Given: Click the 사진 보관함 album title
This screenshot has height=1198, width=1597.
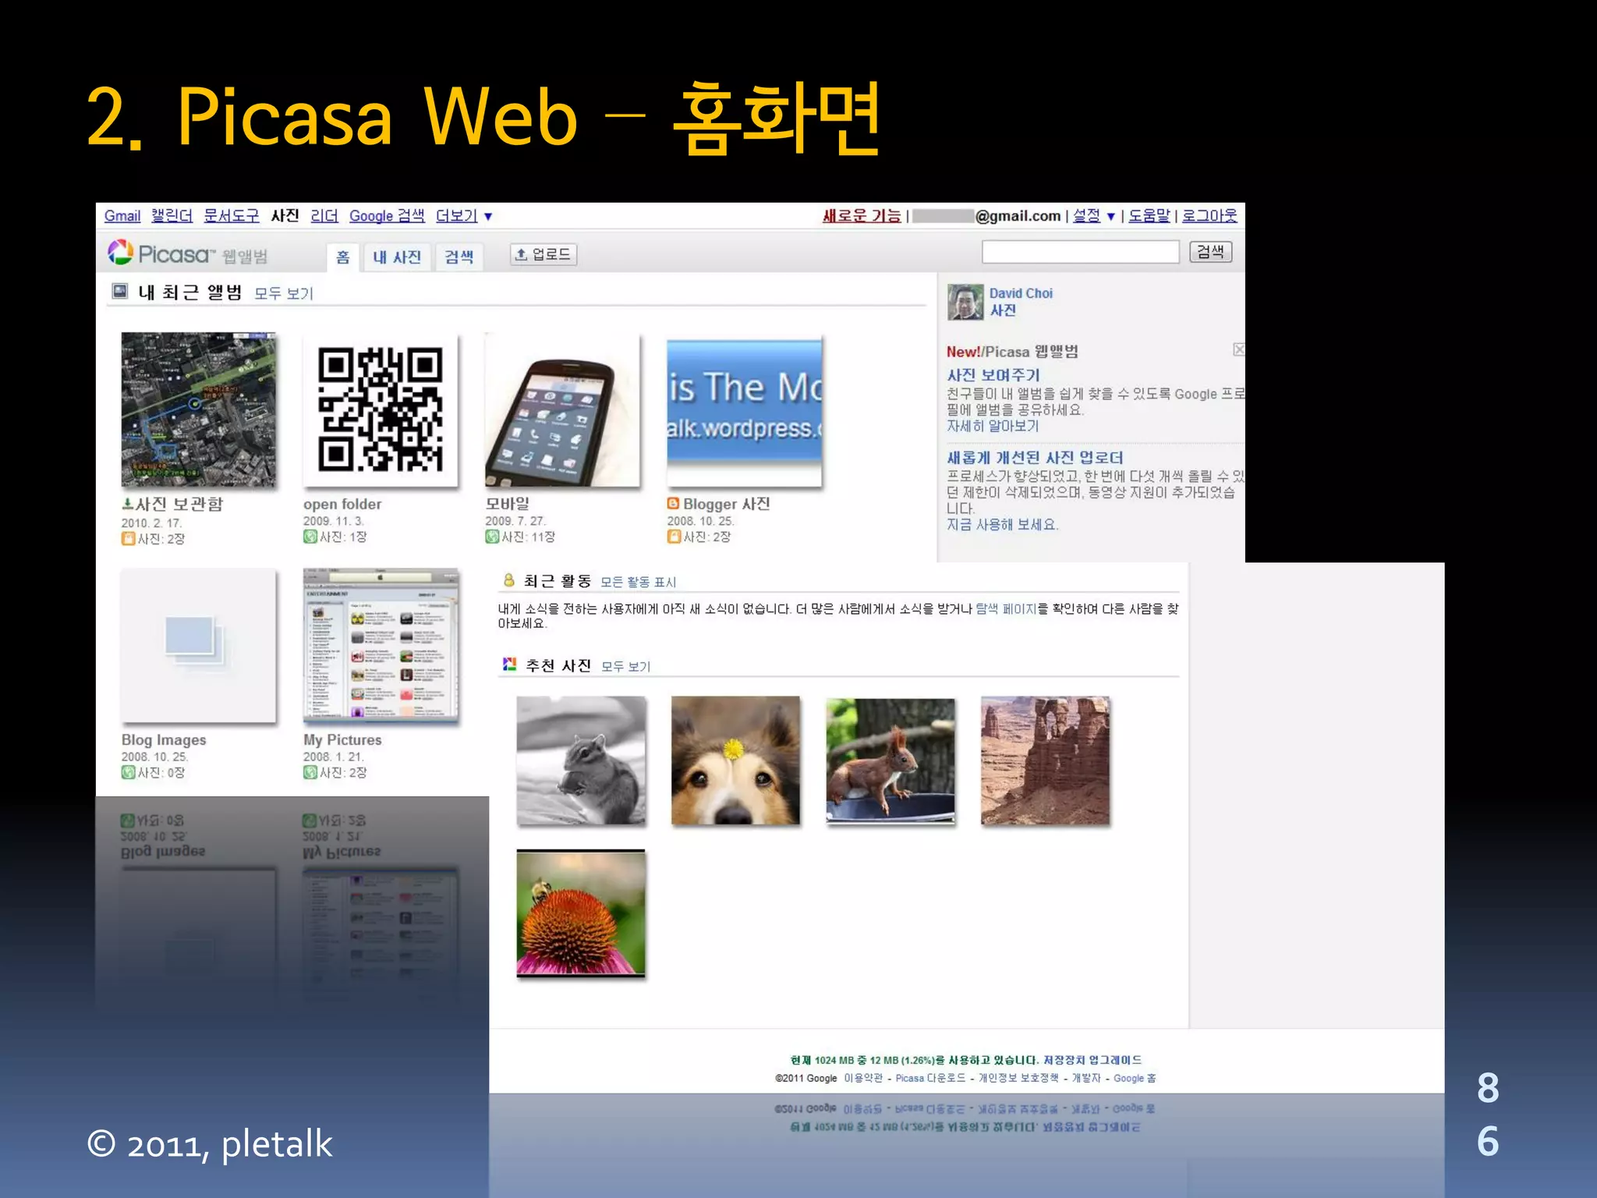Looking at the screenshot, I should pos(179,504).
